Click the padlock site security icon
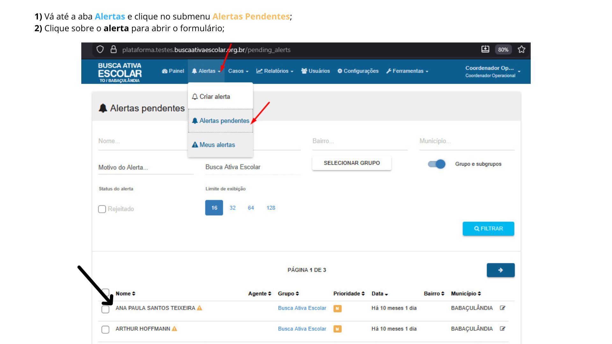This screenshot has height=344, width=612. (x=113, y=49)
